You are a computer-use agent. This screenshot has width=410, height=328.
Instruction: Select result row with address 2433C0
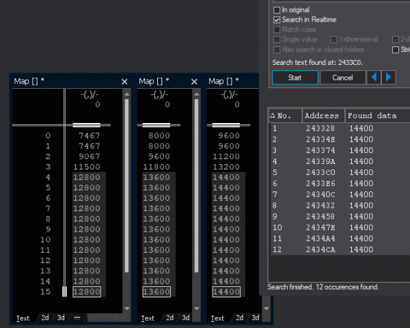(x=340, y=172)
